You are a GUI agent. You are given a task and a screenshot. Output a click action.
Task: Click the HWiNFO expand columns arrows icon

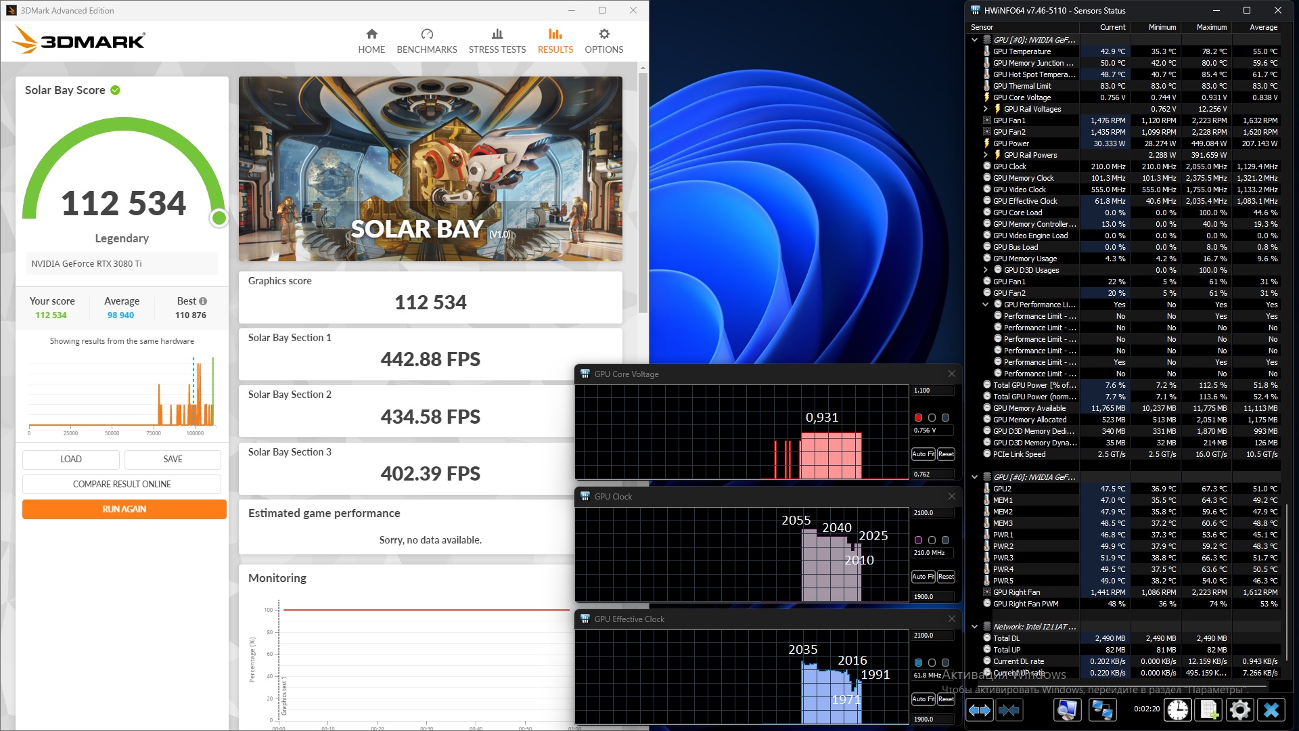tap(979, 710)
